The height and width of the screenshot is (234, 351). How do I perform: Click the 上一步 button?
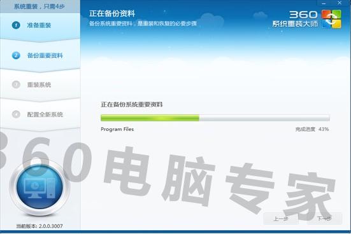[x=281, y=218]
